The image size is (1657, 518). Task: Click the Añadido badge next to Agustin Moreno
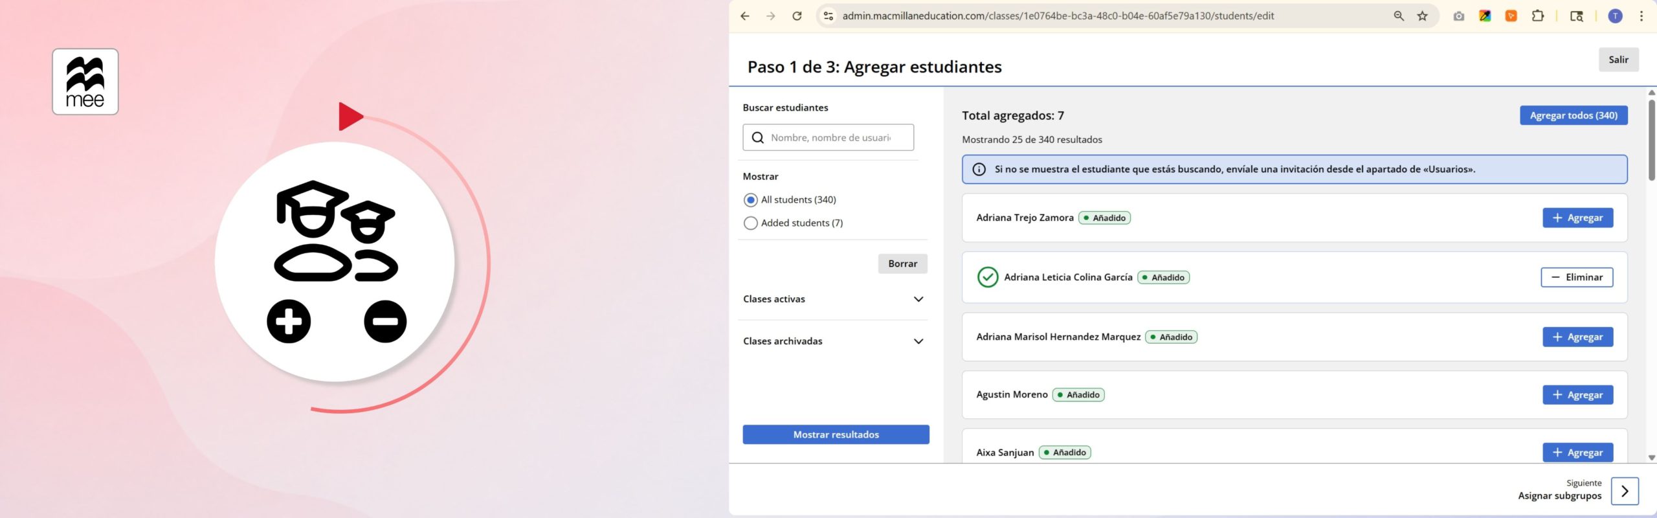click(1078, 395)
